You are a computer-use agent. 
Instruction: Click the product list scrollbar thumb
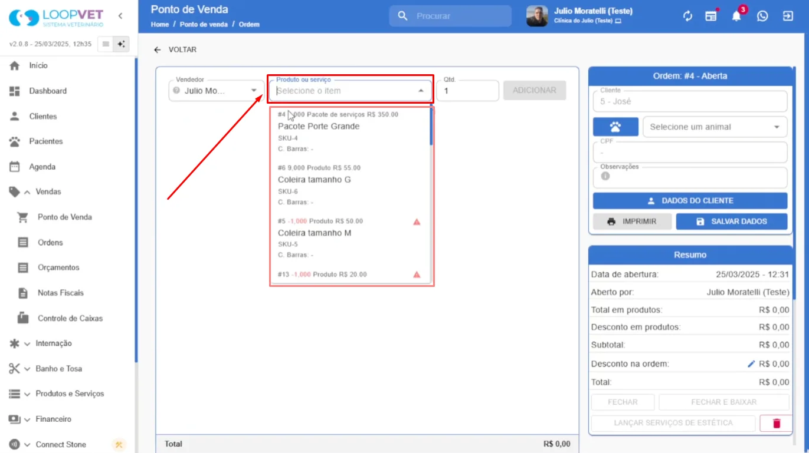coord(431,127)
